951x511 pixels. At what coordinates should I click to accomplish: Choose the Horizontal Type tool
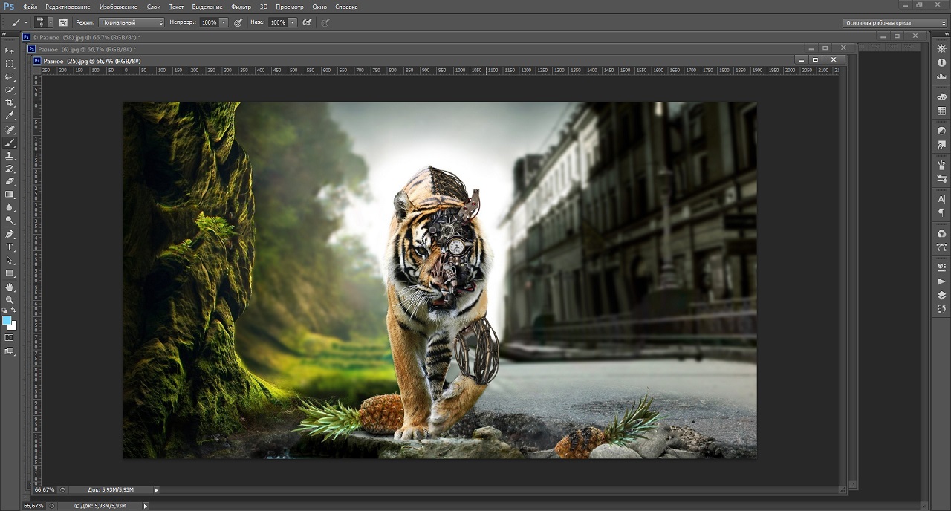[x=10, y=247]
